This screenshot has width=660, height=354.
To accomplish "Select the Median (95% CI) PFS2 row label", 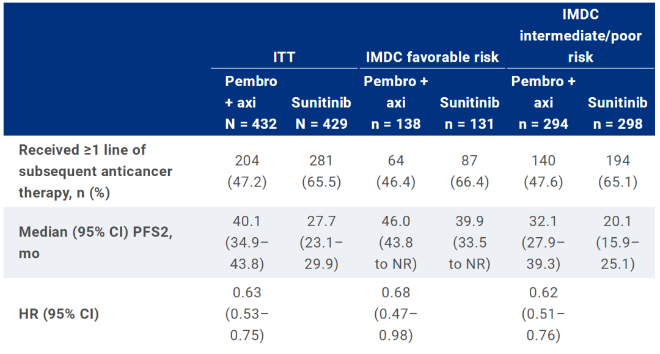I will click(x=95, y=243).
